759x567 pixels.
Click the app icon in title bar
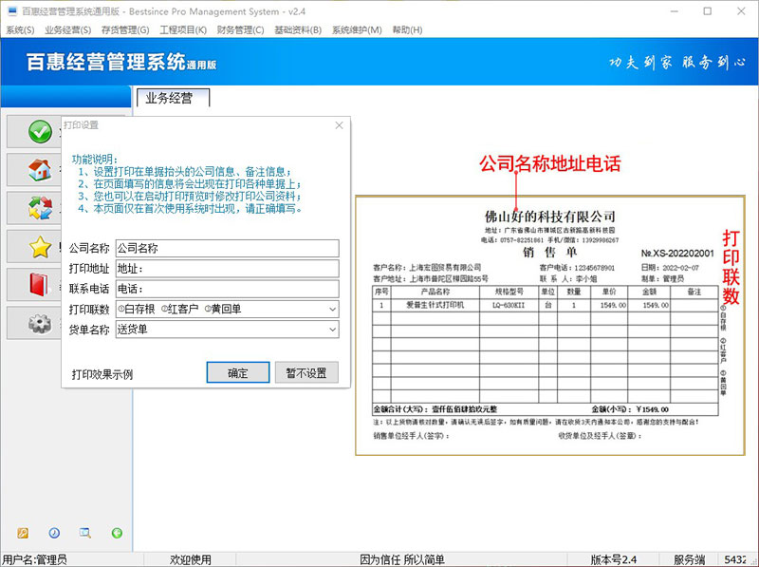[12, 11]
